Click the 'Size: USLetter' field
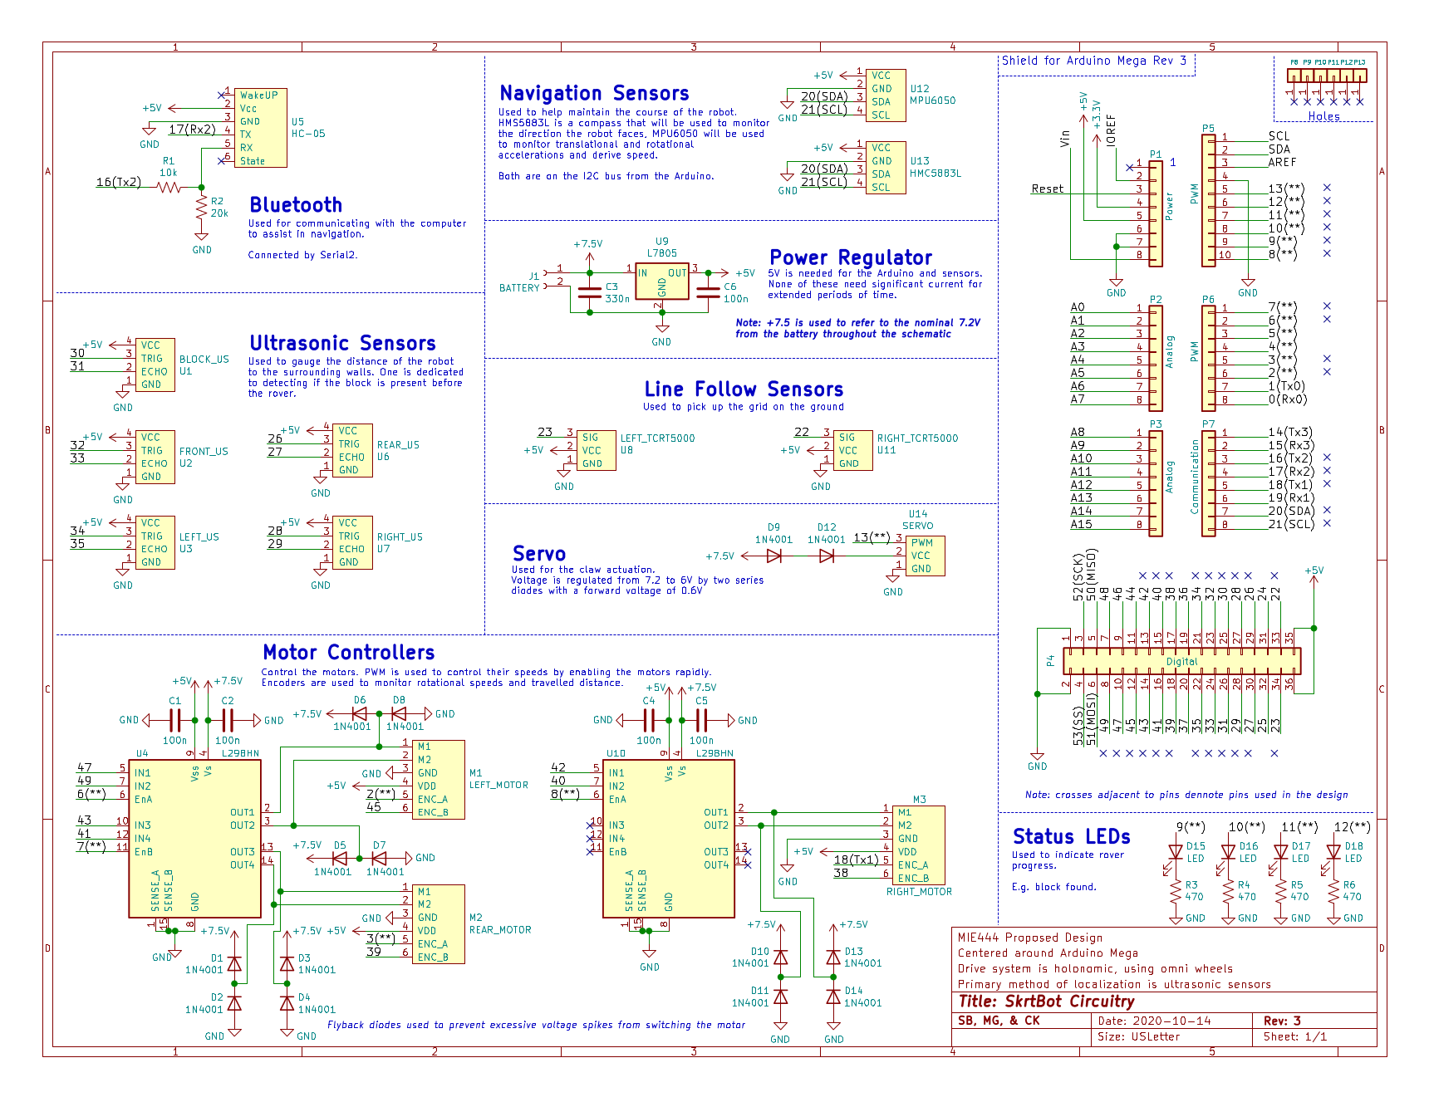1429x1097 pixels. 1139,1037
